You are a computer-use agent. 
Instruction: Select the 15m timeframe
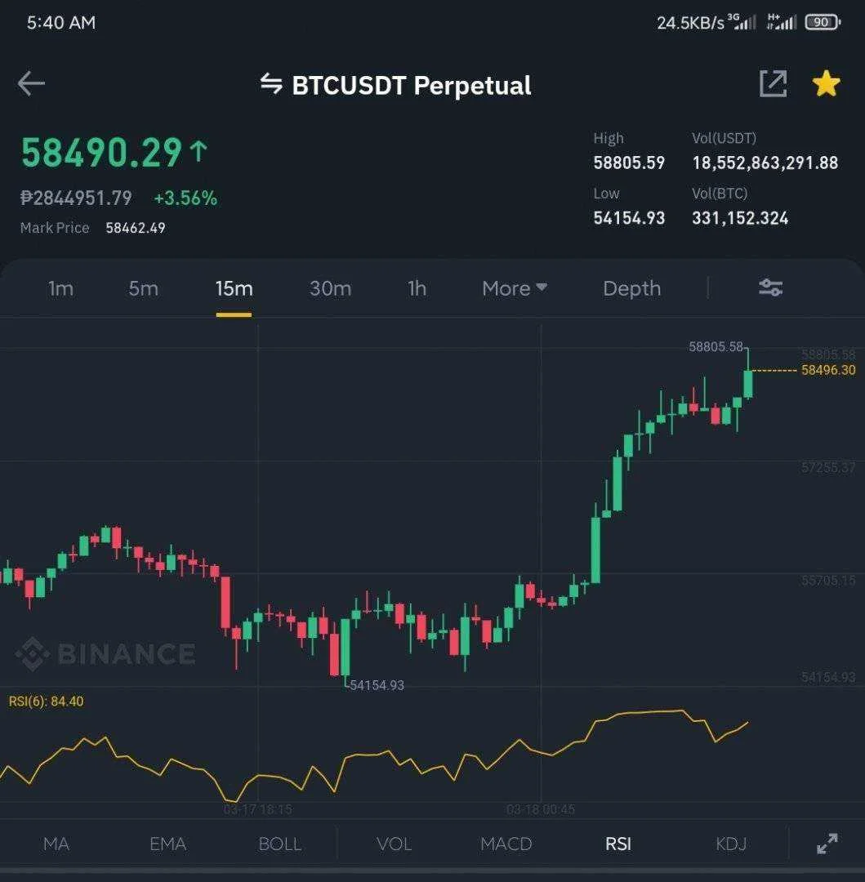tap(234, 288)
